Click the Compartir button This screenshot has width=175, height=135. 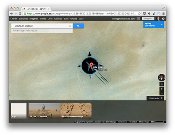click(148, 19)
